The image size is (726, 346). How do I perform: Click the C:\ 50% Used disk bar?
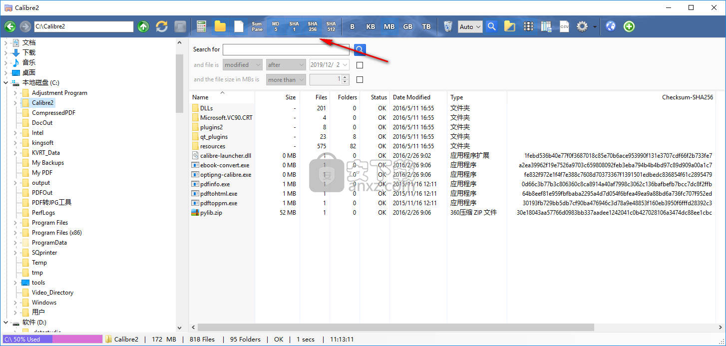pyautogui.click(x=52, y=340)
